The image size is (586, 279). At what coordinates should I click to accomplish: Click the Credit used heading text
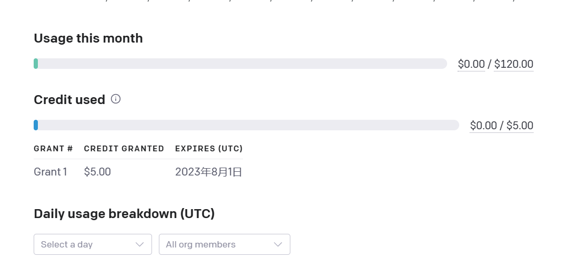pos(69,99)
